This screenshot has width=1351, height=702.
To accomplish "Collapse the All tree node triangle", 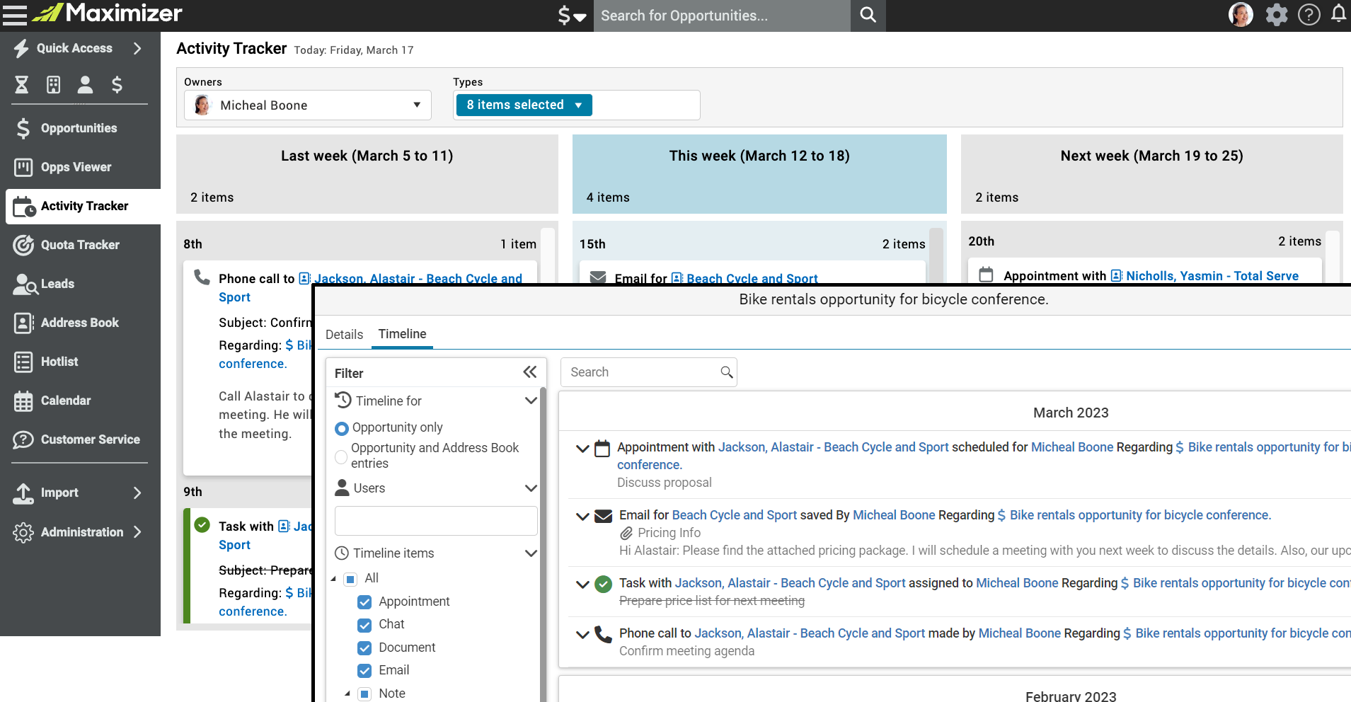I will click(x=333, y=579).
